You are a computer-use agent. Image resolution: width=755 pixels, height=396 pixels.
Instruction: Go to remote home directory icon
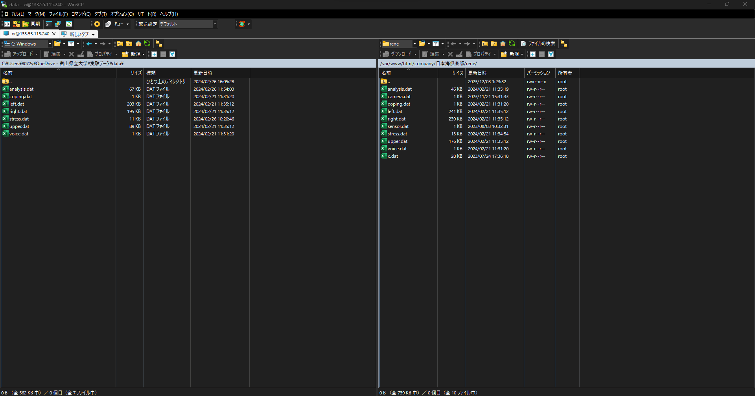coord(503,44)
